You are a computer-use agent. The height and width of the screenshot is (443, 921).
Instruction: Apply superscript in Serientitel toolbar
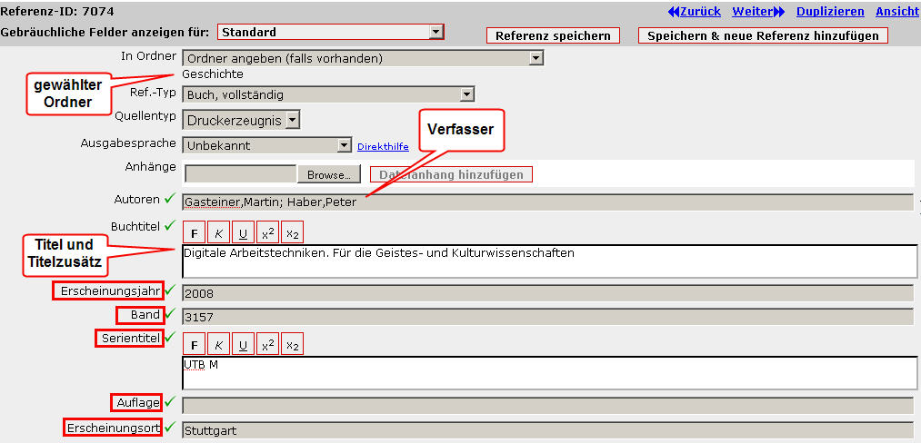[267, 344]
